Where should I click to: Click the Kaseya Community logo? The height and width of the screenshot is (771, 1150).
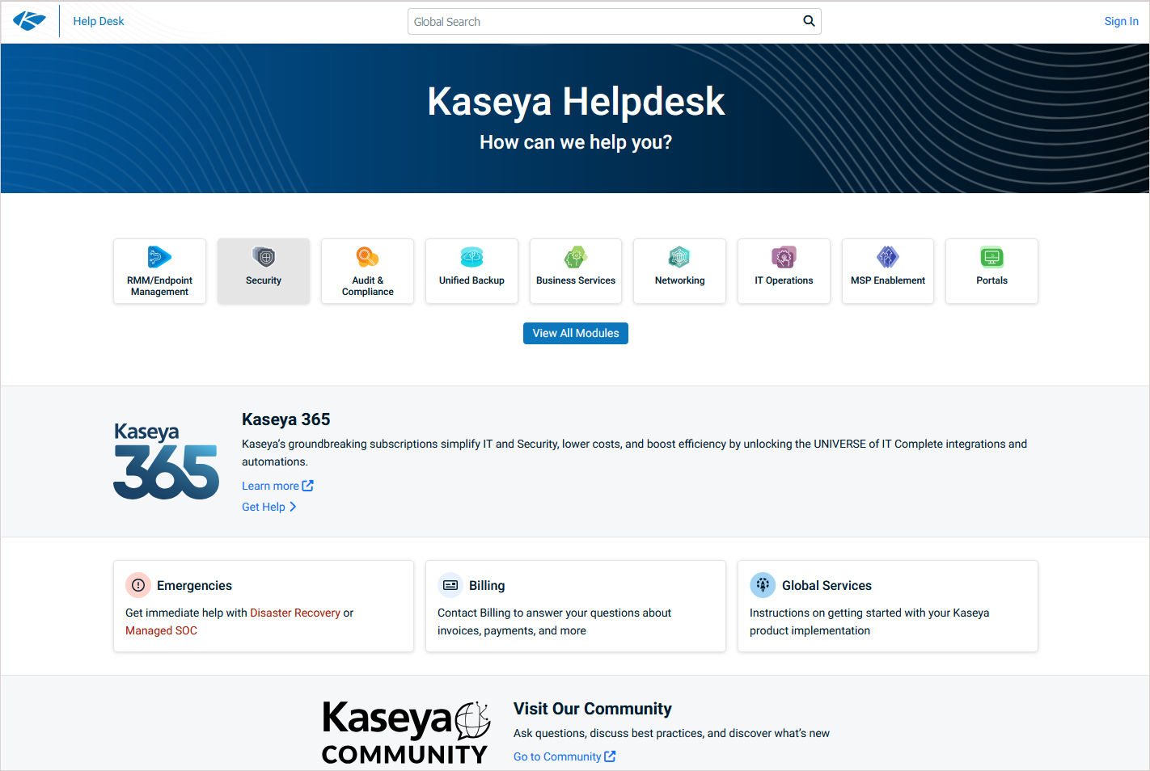click(406, 732)
